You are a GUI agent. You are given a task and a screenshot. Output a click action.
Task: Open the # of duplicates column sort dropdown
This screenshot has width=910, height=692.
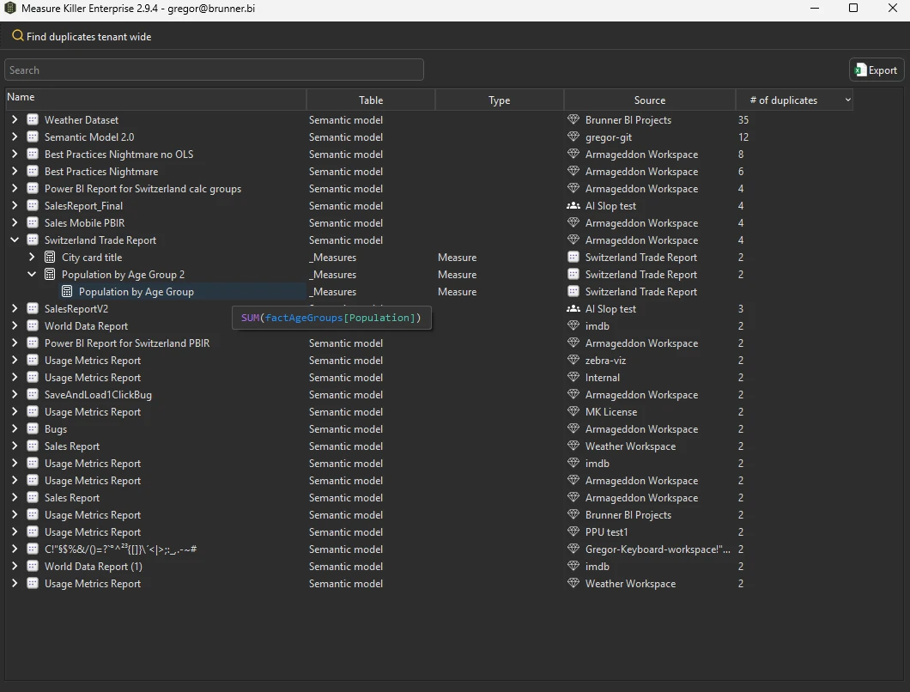(847, 100)
